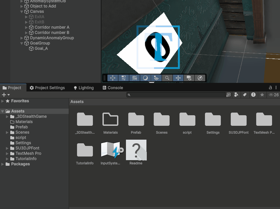Select the Readme asset thumbnail
Image resolution: width=280 pixels, height=209 pixels.
tap(136, 150)
